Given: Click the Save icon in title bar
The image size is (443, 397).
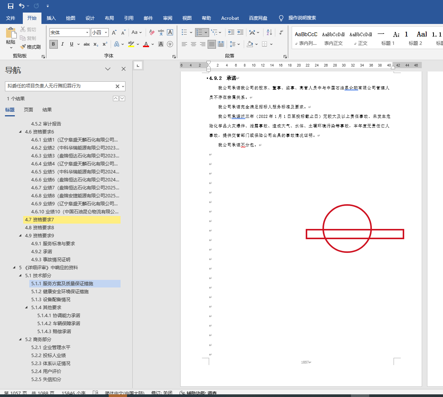Looking at the screenshot, I should (10, 6).
